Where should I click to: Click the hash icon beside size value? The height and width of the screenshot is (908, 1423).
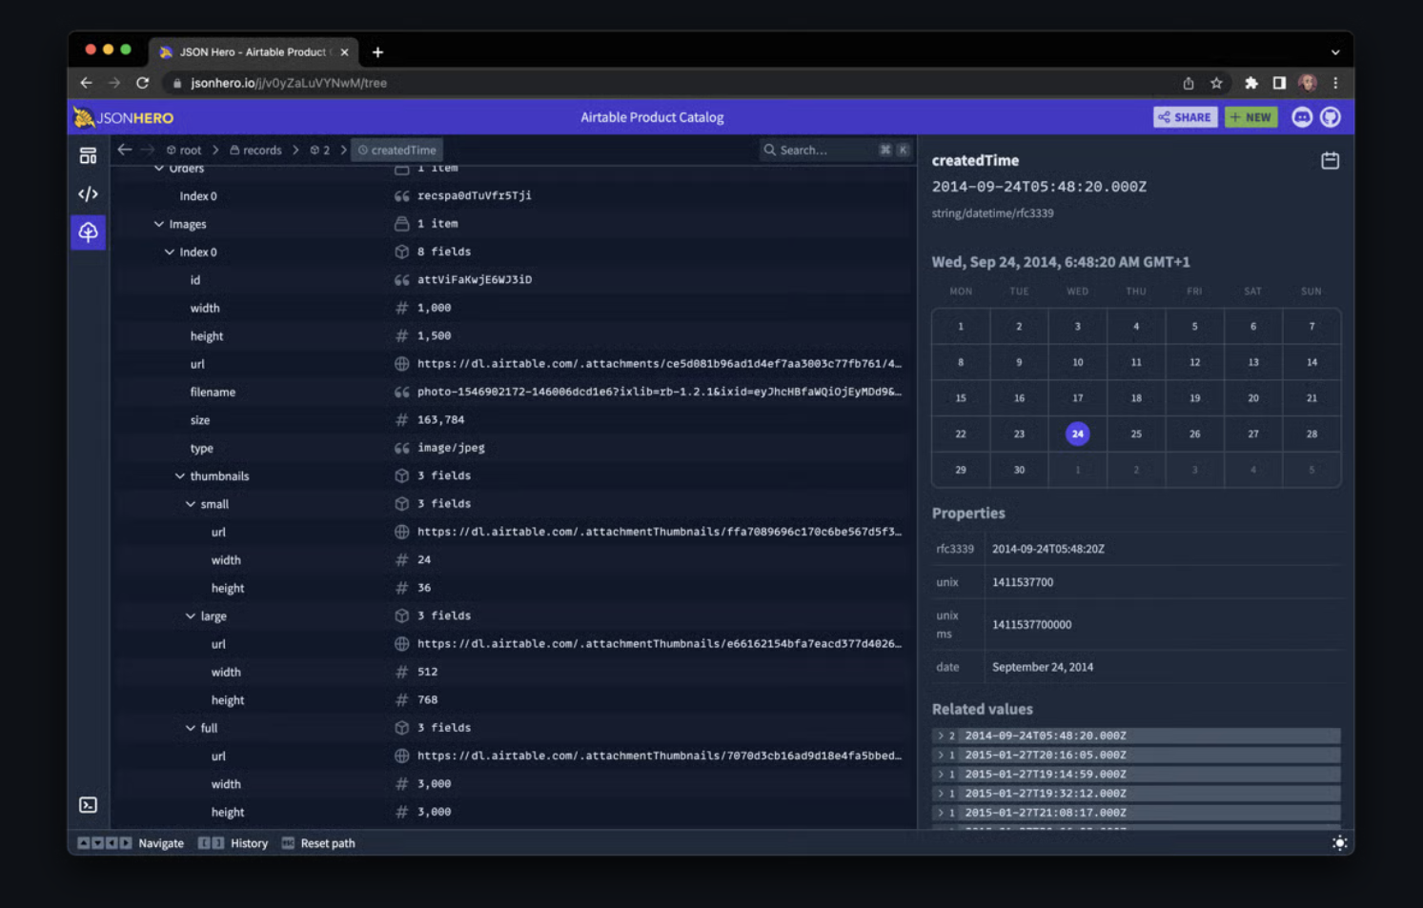point(402,420)
